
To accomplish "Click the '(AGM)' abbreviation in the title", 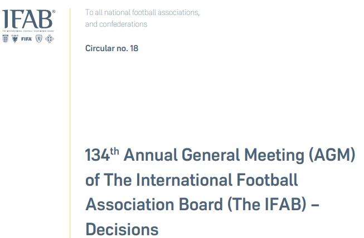I will click(x=332, y=155).
